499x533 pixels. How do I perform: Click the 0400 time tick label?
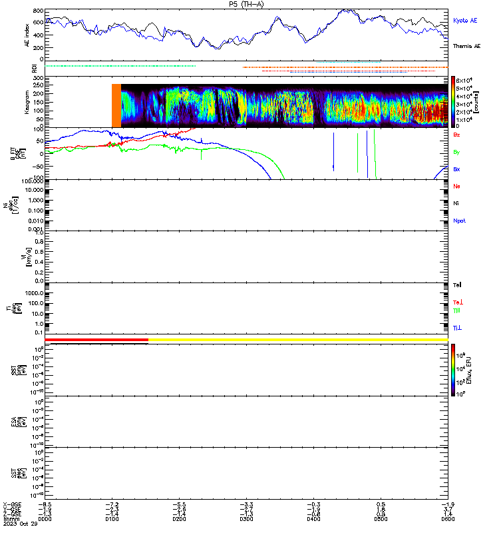[313, 519]
